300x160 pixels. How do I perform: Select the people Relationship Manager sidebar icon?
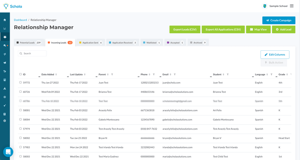[5, 37]
